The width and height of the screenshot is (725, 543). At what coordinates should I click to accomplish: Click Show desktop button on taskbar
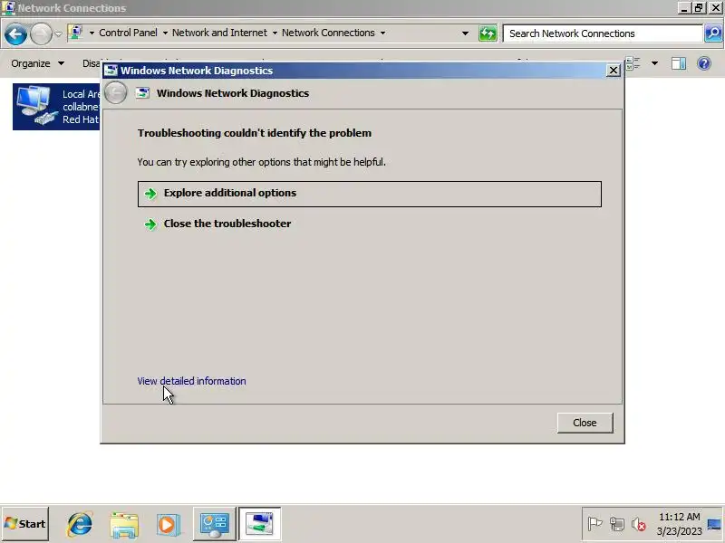[x=715, y=524]
